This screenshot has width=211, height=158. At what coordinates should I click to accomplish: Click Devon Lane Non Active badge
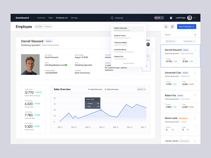pos(183,118)
